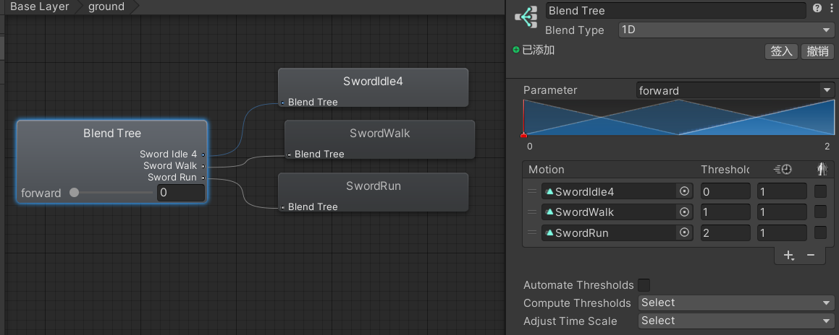The height and width of the screenshot is (335, 839).
Task: Open object picker for SwordRun motion
Action: point(684,233)
